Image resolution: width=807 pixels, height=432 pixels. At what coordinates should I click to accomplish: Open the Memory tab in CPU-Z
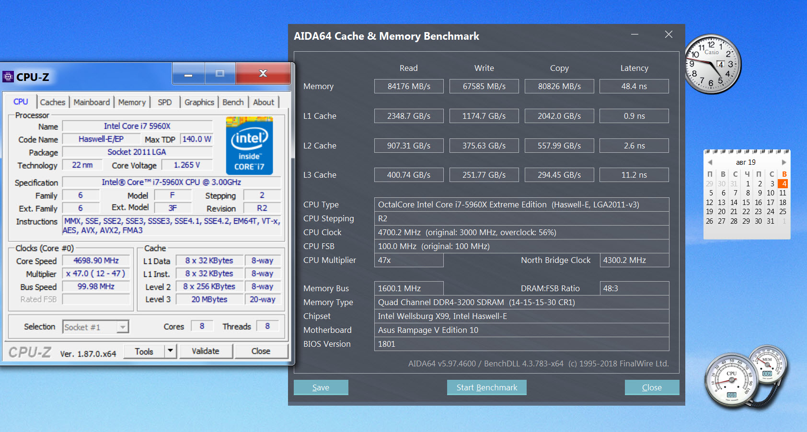coord(132,102)
